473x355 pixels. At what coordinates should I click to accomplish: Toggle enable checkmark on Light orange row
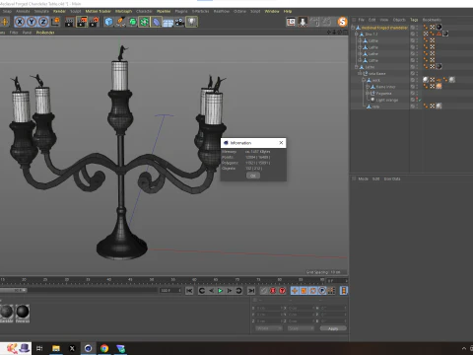(420, 100)
